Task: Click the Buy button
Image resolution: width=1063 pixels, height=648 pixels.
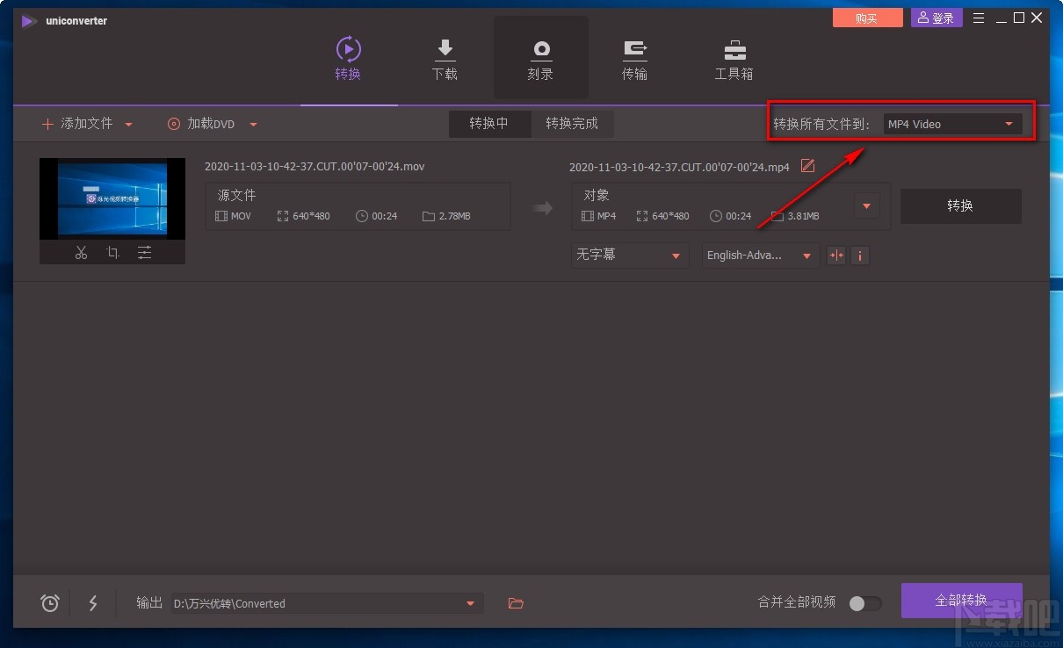Action: click(x=866, y=18)
